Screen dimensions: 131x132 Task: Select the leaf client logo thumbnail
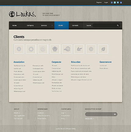[x=103, y=49]
